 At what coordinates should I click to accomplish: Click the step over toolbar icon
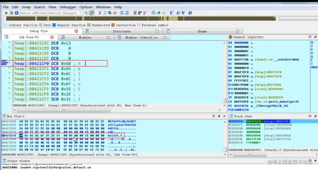point(105,13)
